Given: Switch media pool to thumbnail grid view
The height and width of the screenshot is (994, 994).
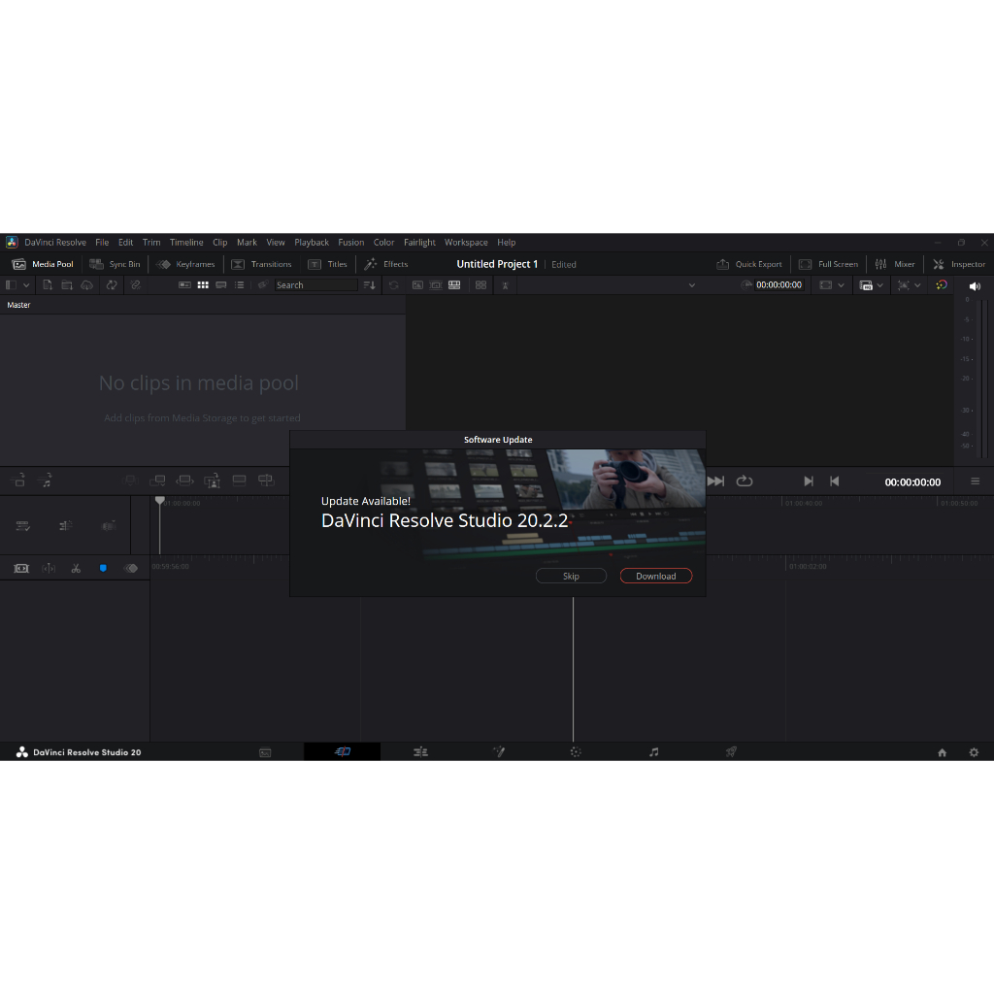Looking at the screenshot, I should click(x=203, y=285).
